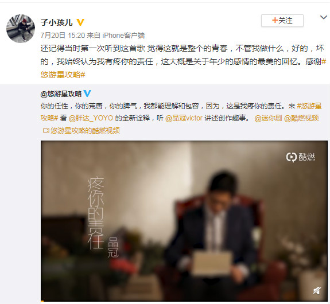Open the @胖达_YOYO mention
Screen dimensions: 330x304
91,118
